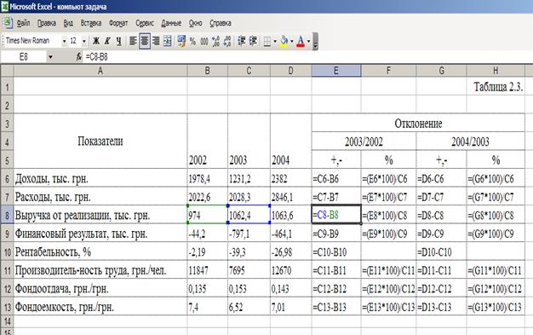The width and height of the screenshot is (533, 335).
Task: Align text left in toolbar
Action: pos(133,41)
